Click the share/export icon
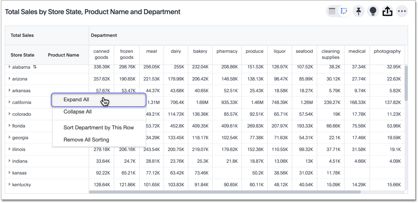This screenshot has height=203, width=418. coord(387,11)
